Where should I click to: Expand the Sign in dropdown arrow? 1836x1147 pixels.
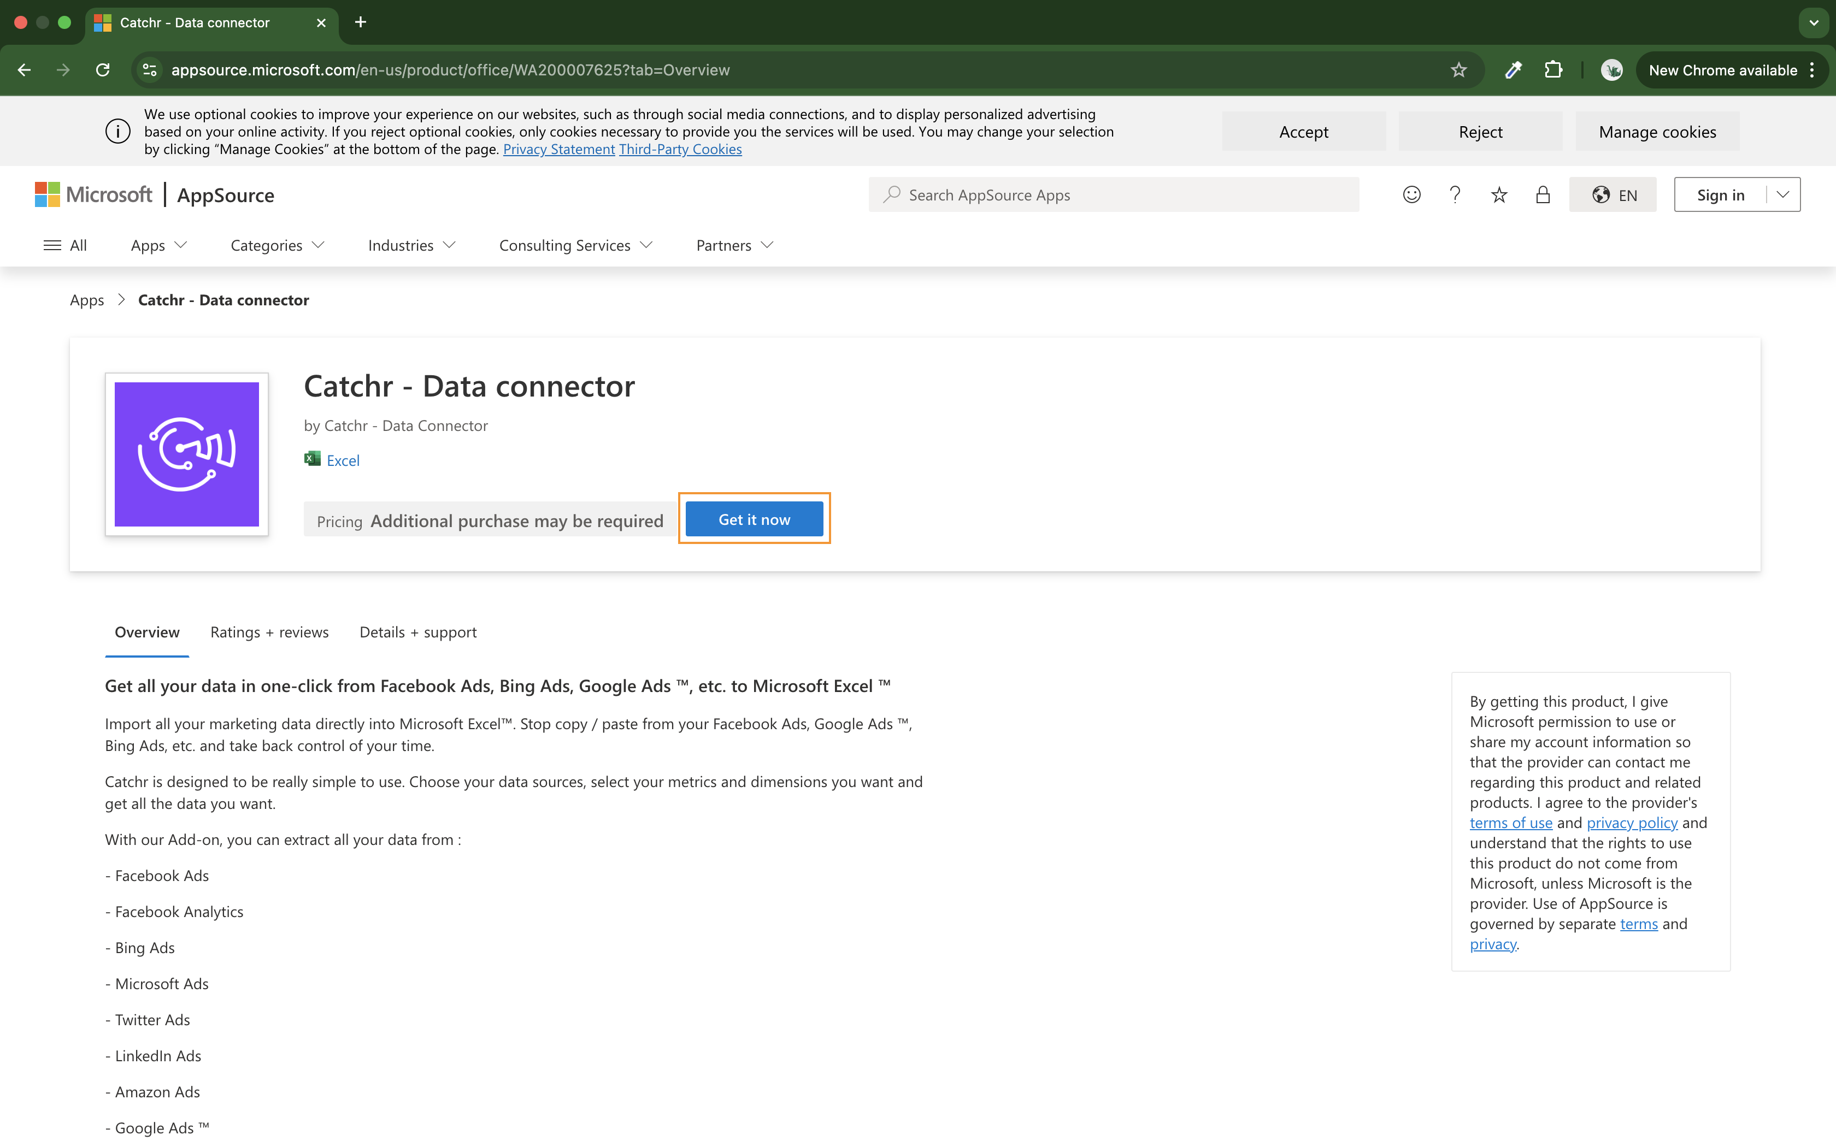coord(1783,195)
